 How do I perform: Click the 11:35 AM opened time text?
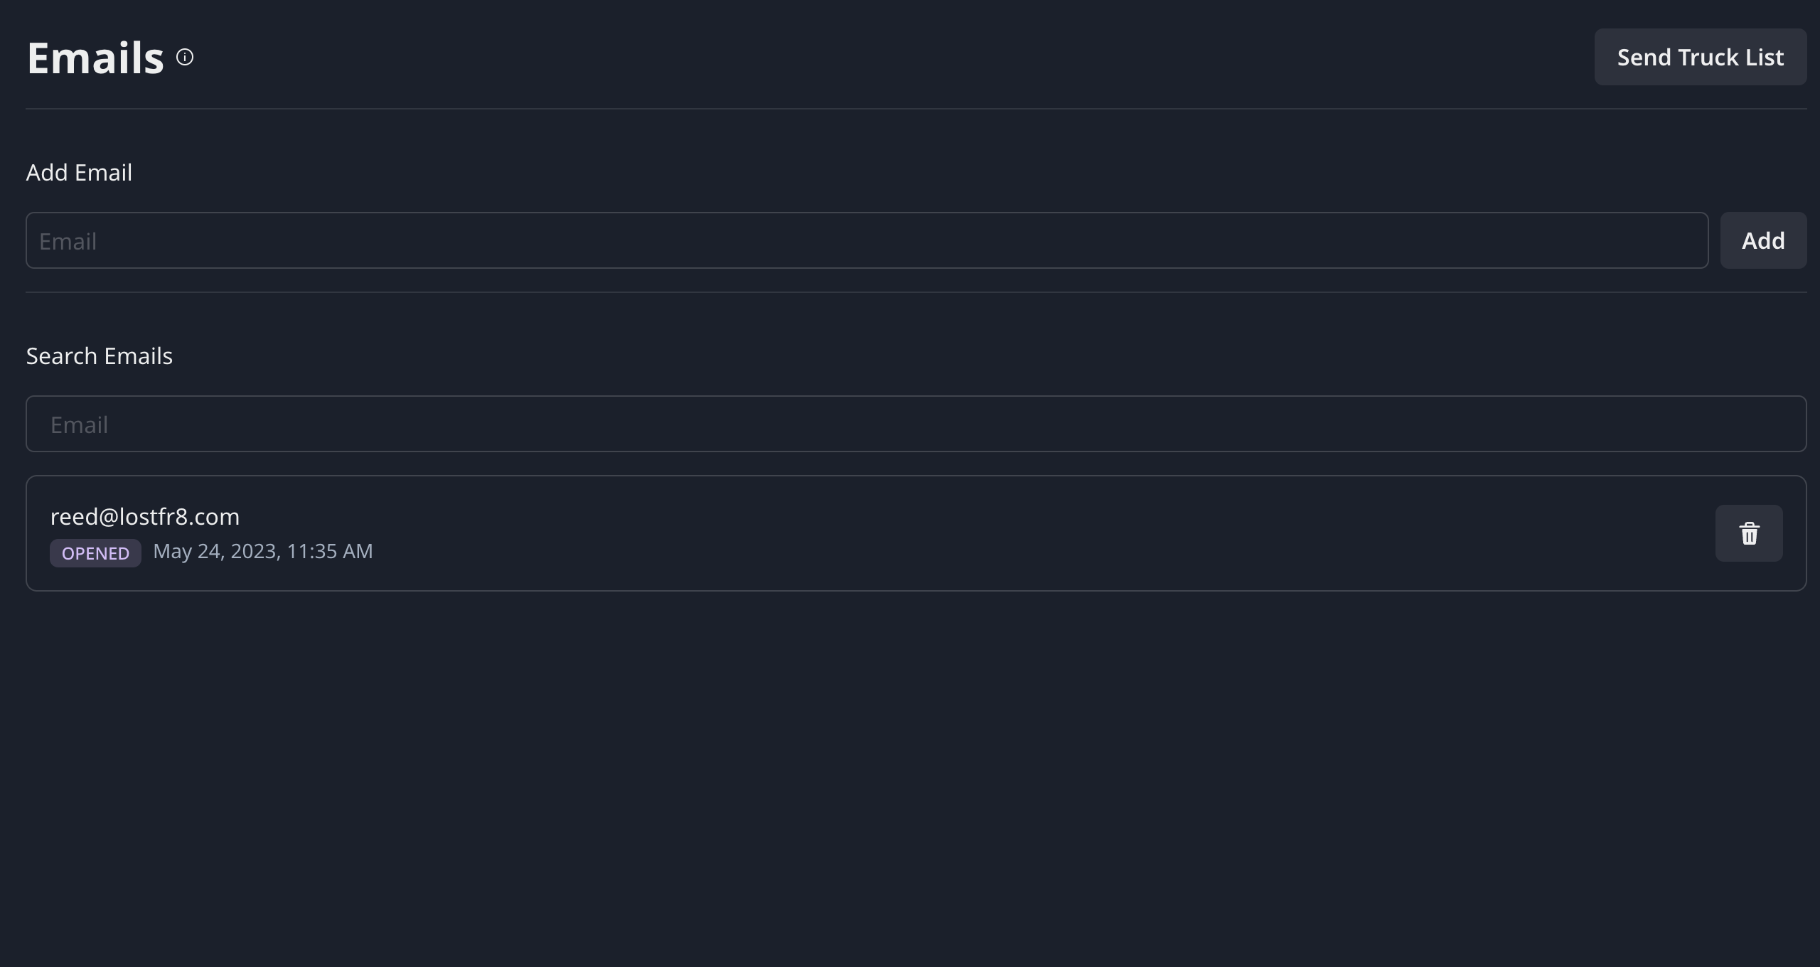click(x=330, y=551)
